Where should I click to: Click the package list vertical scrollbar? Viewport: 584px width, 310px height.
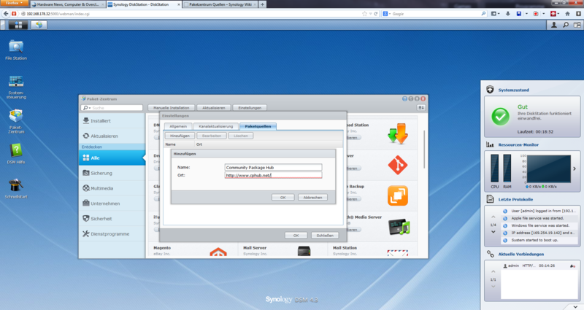[424, 149]
